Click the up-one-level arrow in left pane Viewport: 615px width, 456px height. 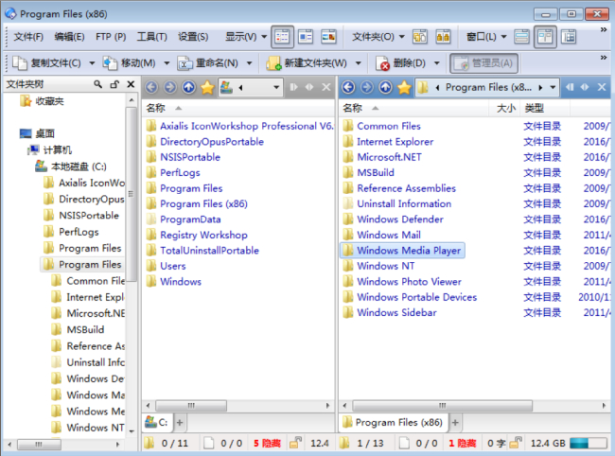(x=189, y=88)
